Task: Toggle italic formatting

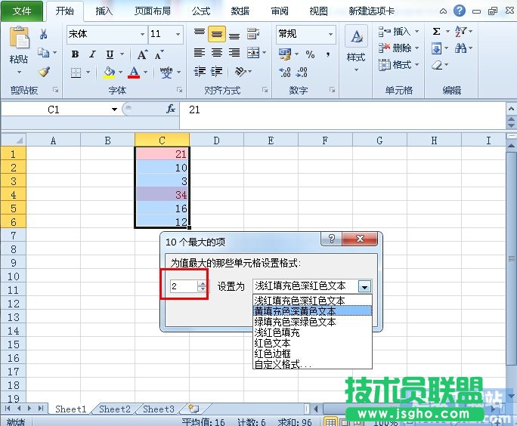Action: 92,54
